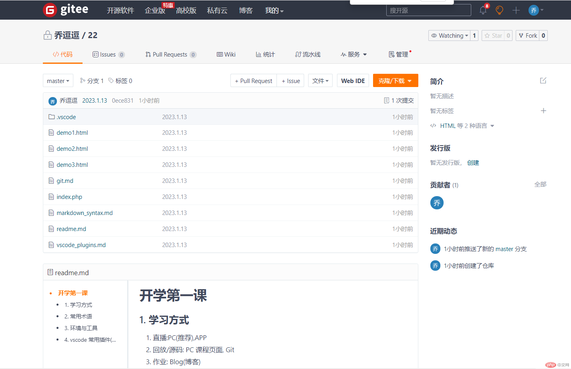571x369 pixels.
Task: Open demo2.html file
Action: [72, 149]
